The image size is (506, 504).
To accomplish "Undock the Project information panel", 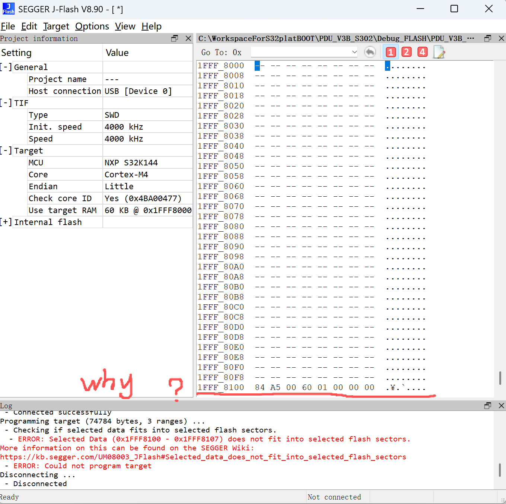I will [x=175, y=38].
